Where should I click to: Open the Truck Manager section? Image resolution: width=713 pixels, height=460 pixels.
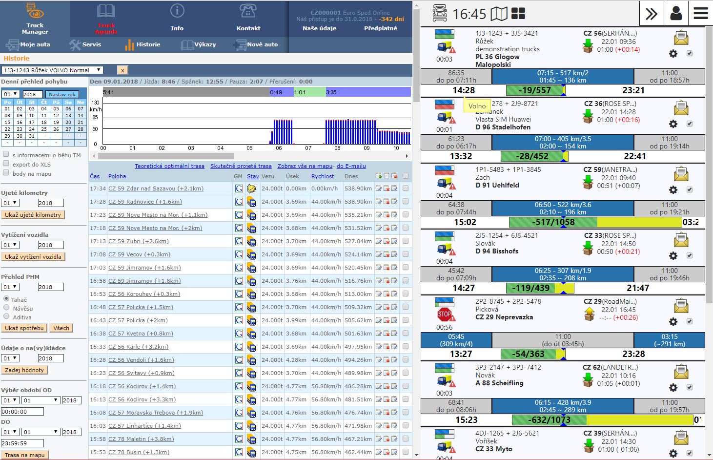click(35, 19)
